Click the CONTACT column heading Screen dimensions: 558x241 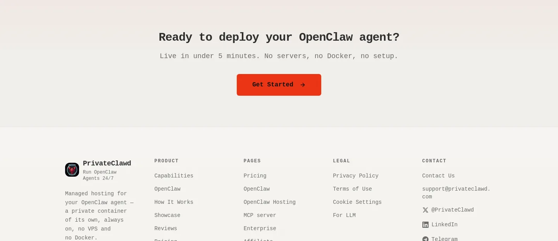click(x=434, y=161)
